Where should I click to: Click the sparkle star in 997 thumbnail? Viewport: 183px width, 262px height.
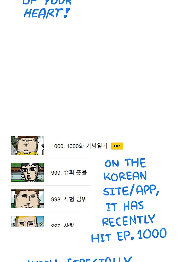click(41, 223)
